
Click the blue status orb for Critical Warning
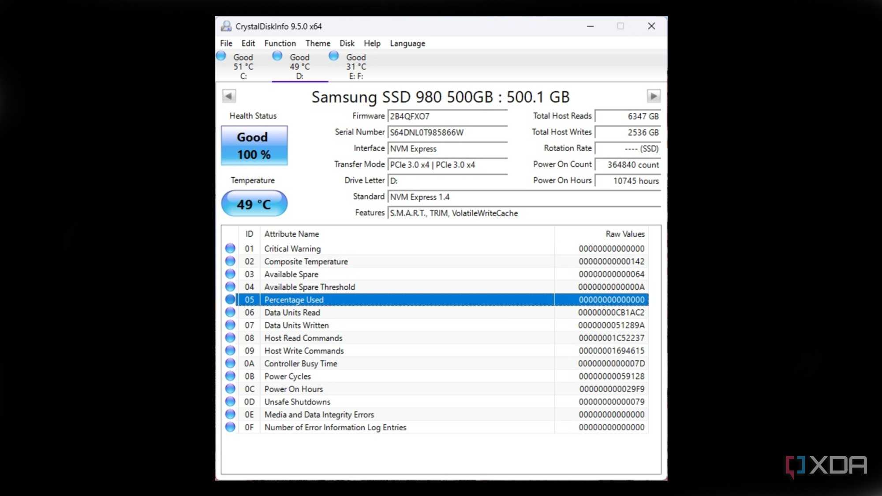tap(230, 248)
